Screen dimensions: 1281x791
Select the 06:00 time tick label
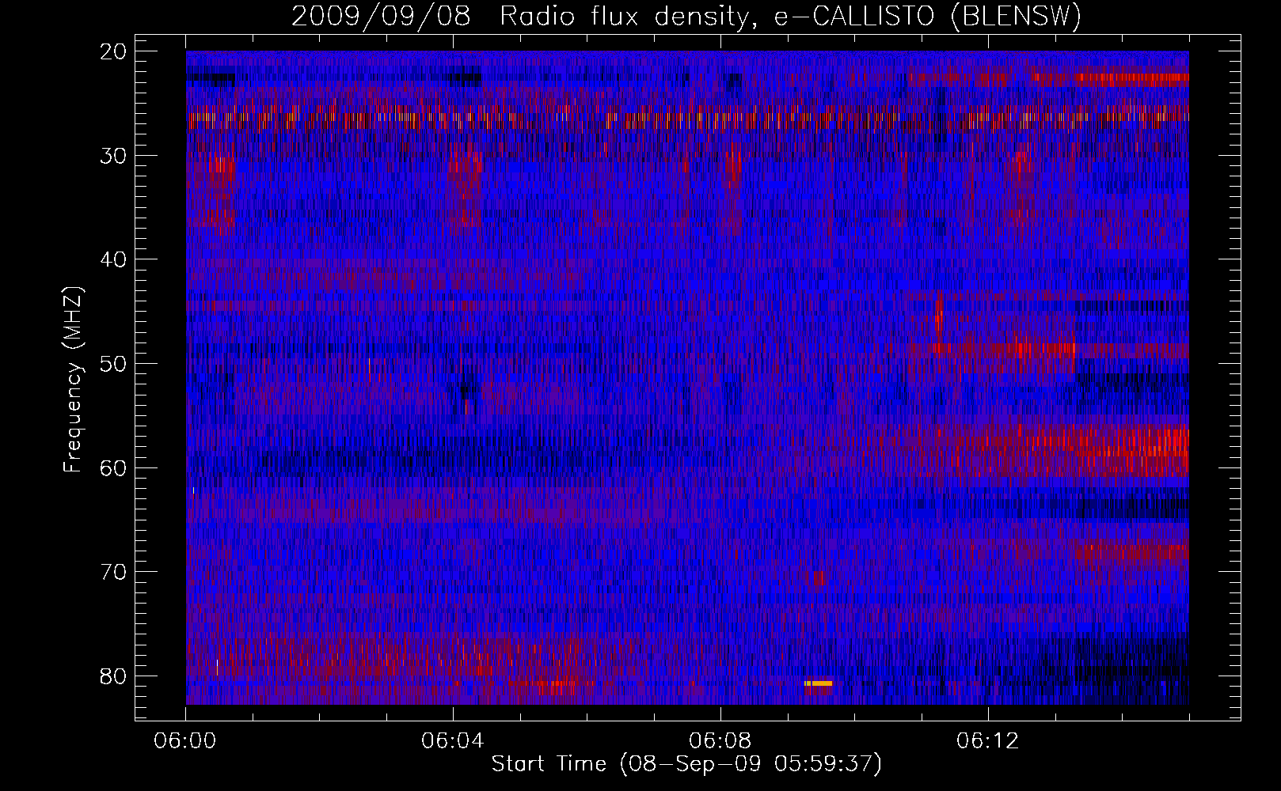coord(186,741)
